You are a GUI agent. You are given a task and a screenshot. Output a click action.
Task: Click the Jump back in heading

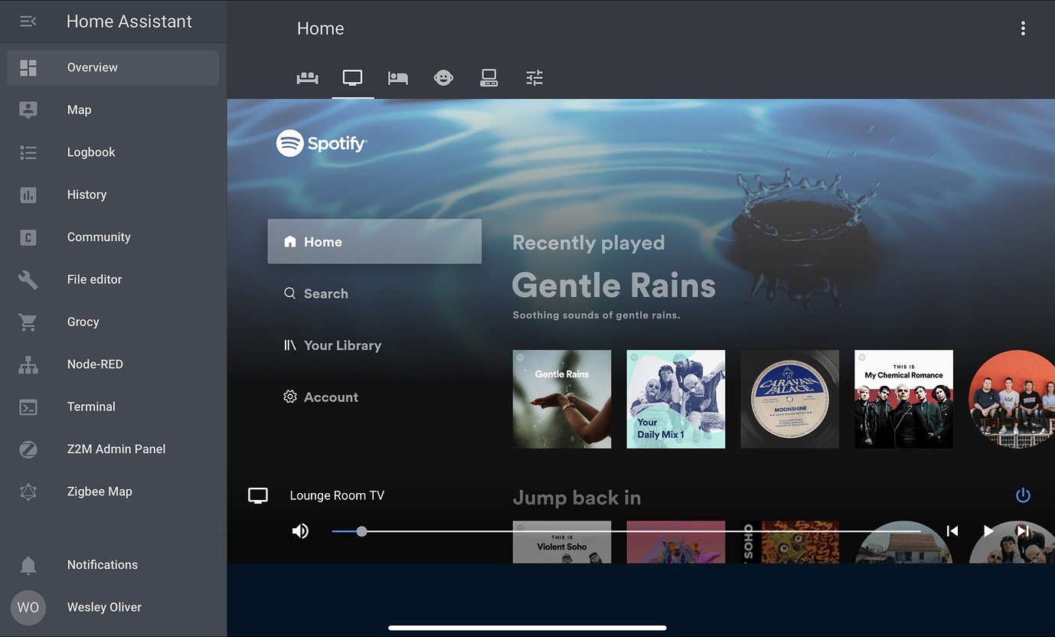tap(577, 498)
